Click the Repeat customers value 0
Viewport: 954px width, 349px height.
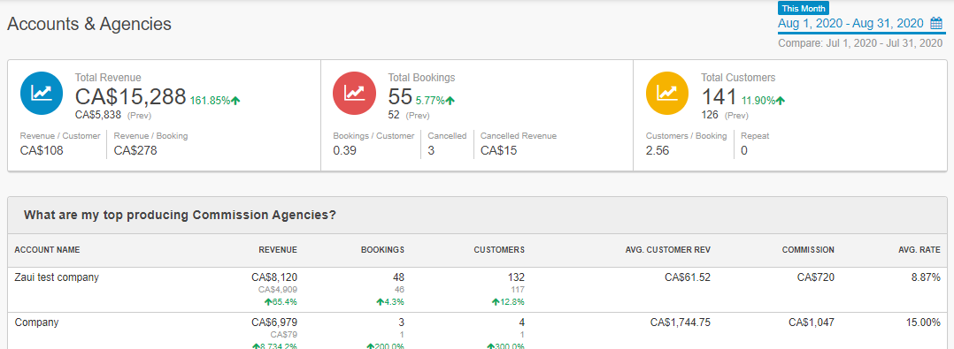744,150
